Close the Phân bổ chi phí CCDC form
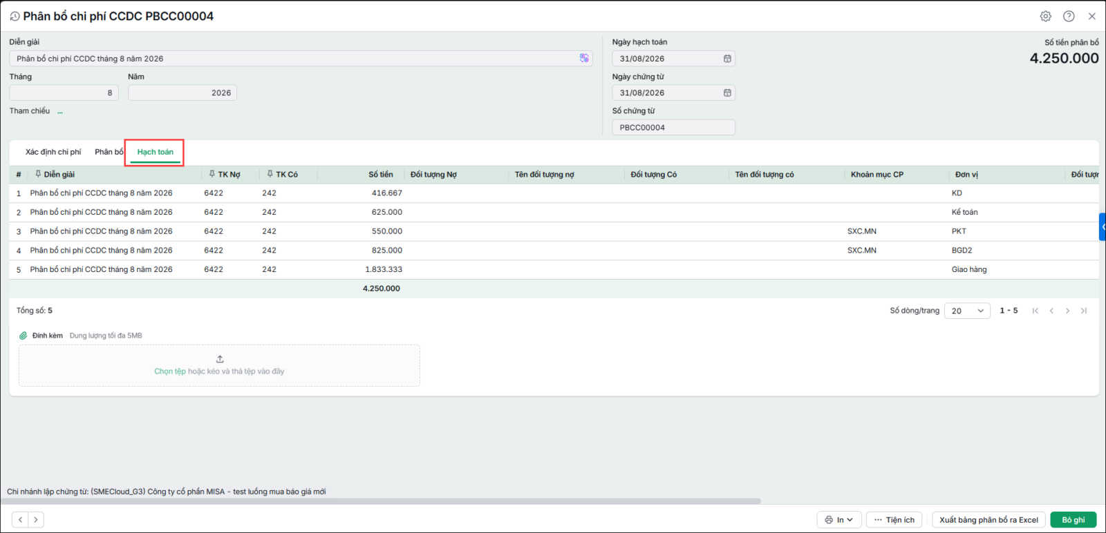The image size is (1106, 533). [1092, 16]
